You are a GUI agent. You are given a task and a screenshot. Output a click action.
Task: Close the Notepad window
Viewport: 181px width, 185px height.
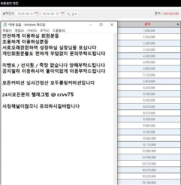(x=112, y=25)
